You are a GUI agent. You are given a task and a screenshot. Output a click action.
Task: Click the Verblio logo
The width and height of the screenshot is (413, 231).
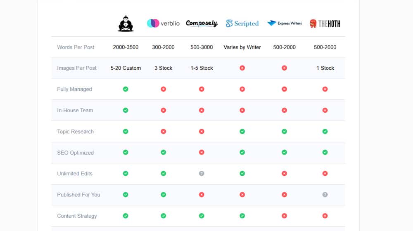tap(163, 24)
